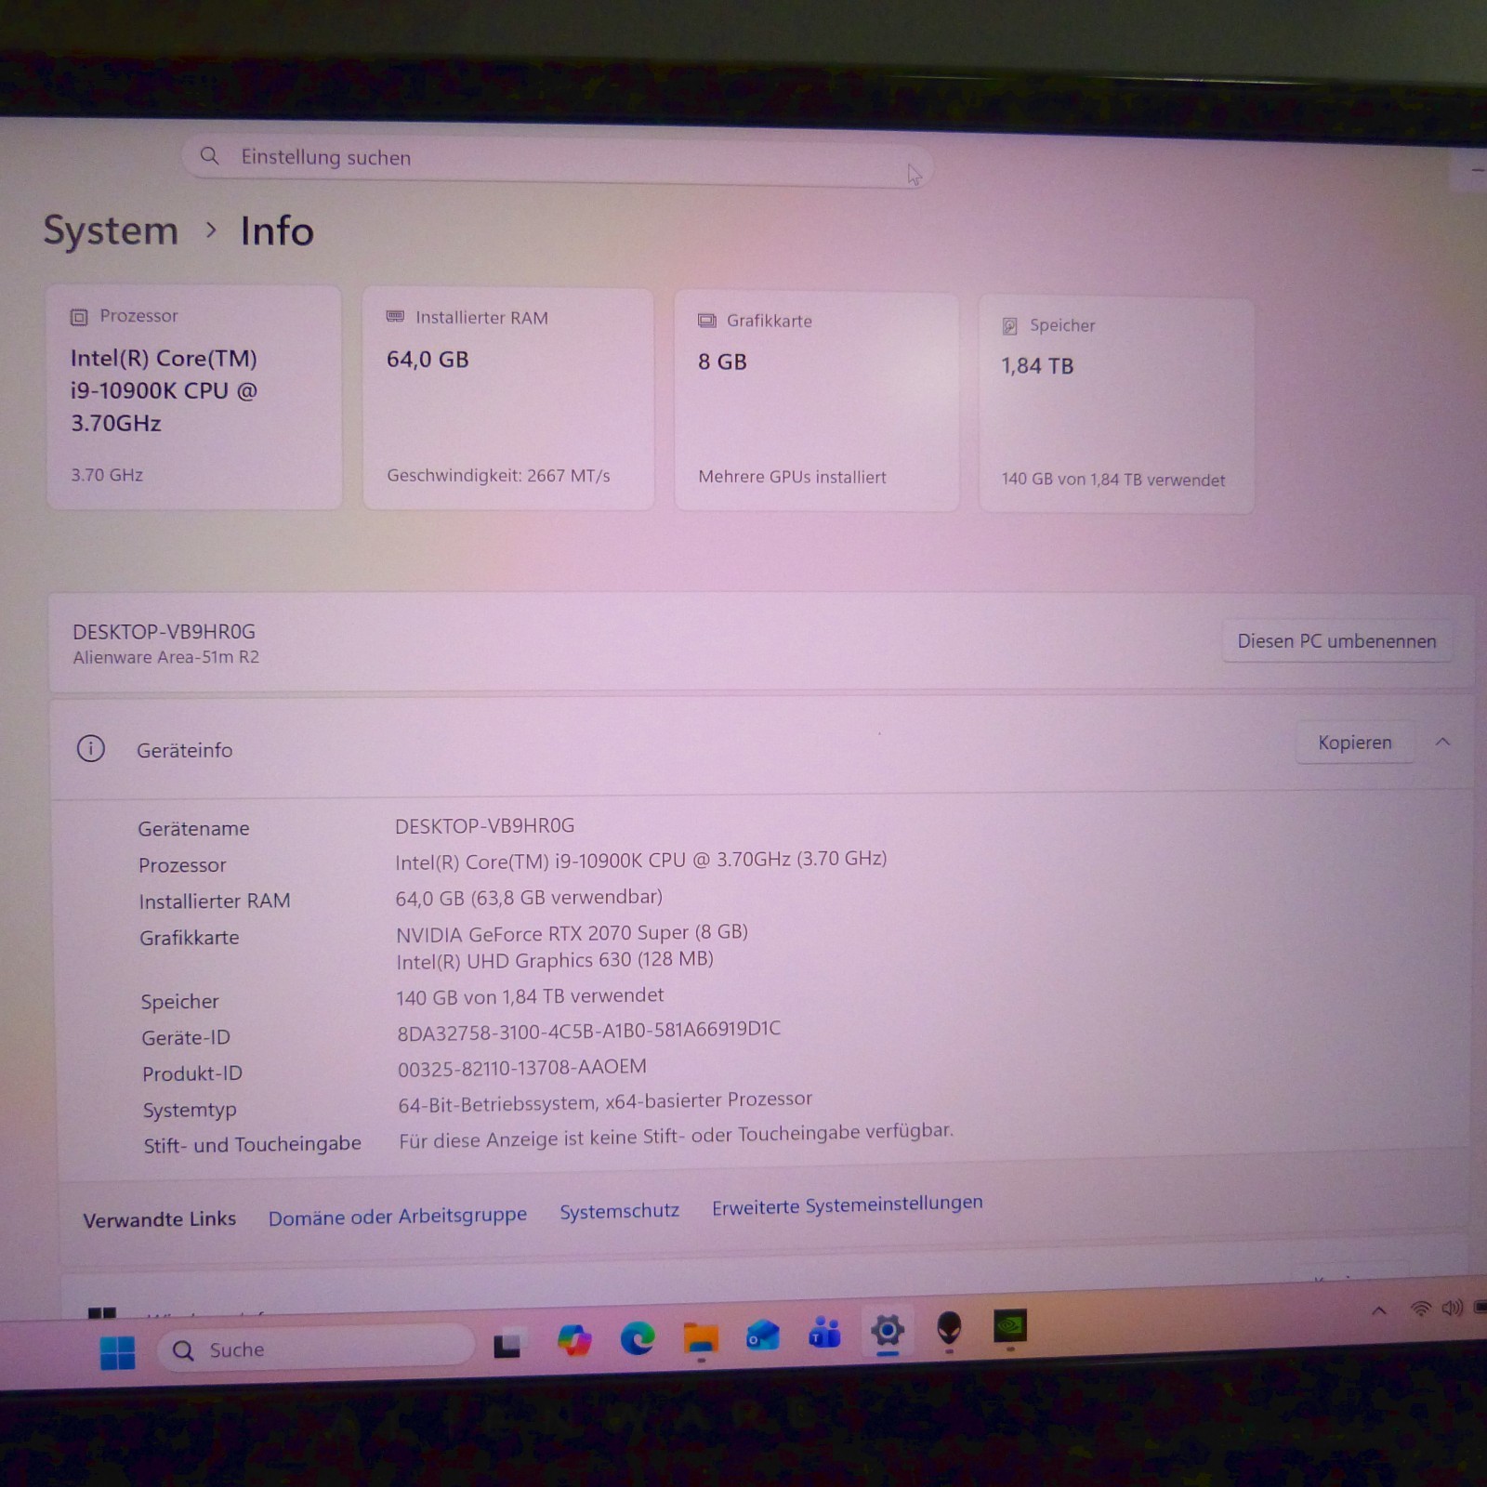Screen dimensions: 1487x1487
Task: Click Diesen PC umbenennen button
Action: [1336, 641]
